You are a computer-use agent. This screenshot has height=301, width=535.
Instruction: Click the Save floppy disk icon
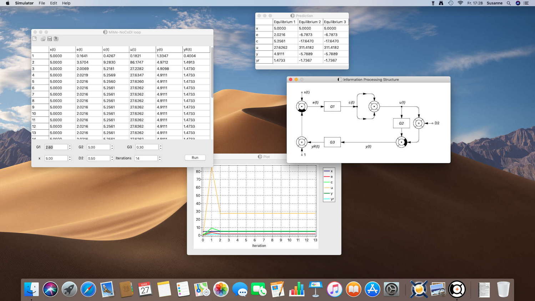point(50,39)
